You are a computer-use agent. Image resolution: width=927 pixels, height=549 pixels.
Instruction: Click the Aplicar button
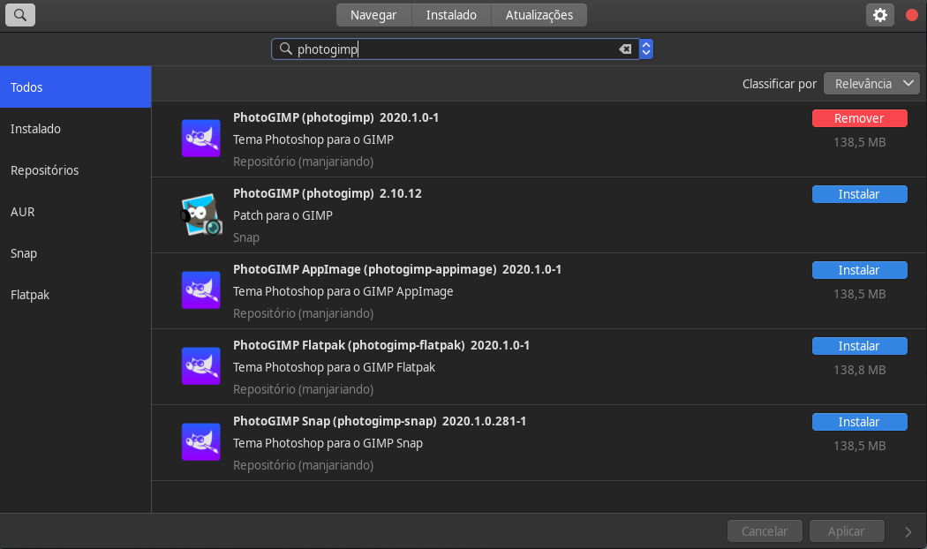847,531
